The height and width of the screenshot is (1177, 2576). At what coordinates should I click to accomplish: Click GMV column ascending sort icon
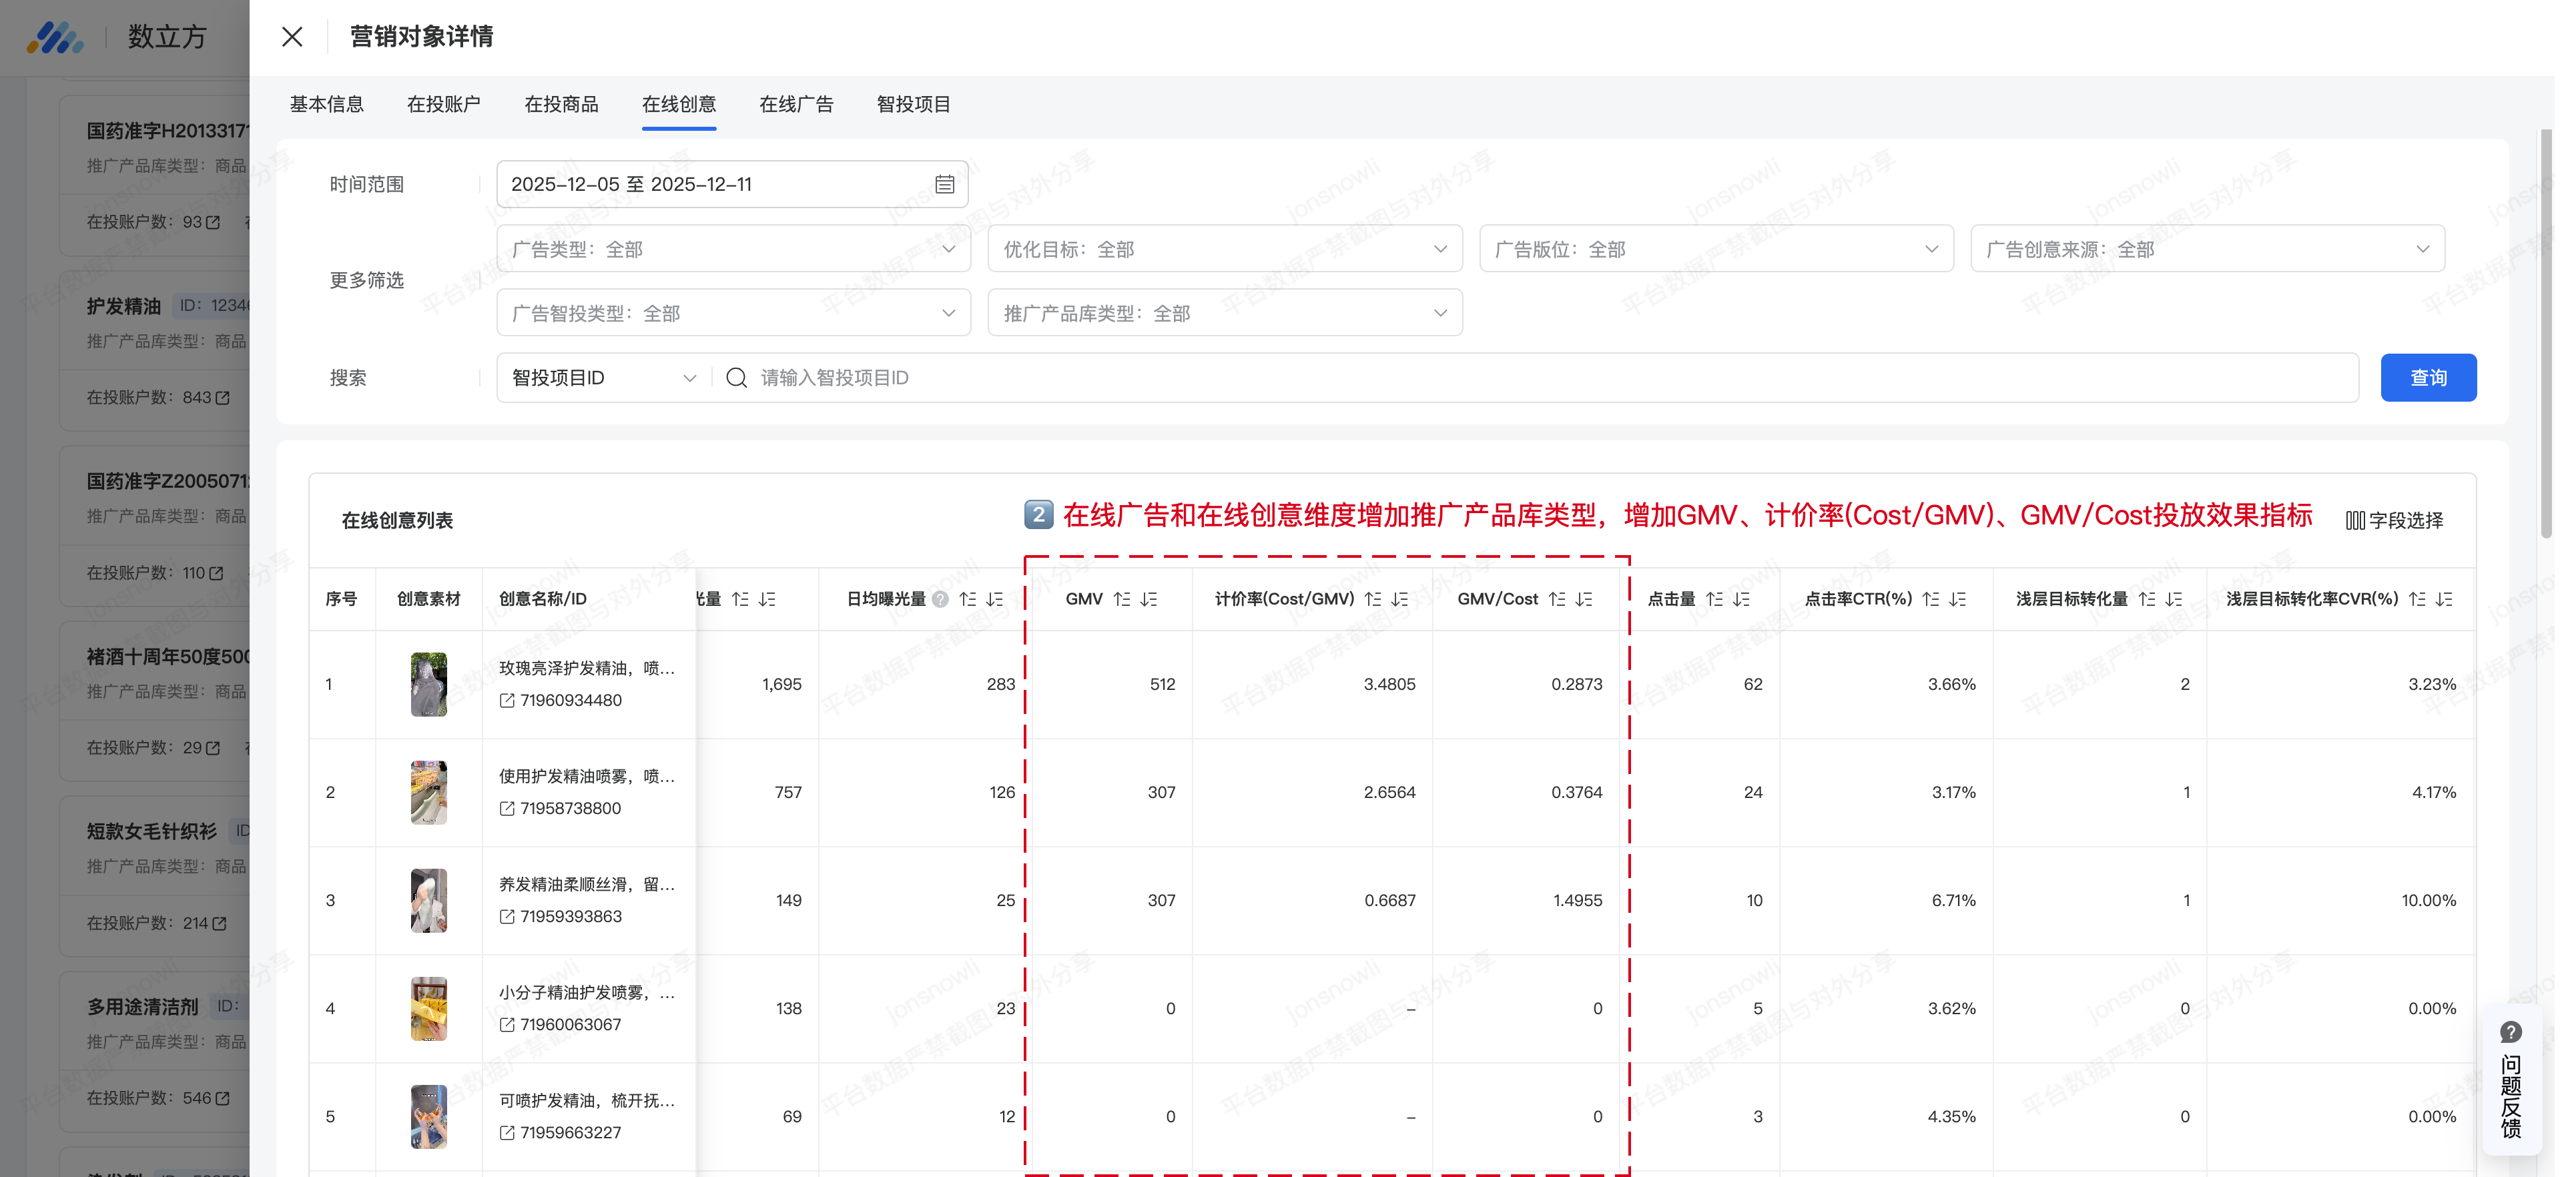(x=1122, y=599)
